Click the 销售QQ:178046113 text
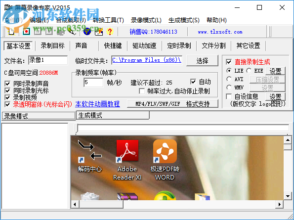This screenshot has width=294, height=220. pyautogui.click(x=153, y=32)
